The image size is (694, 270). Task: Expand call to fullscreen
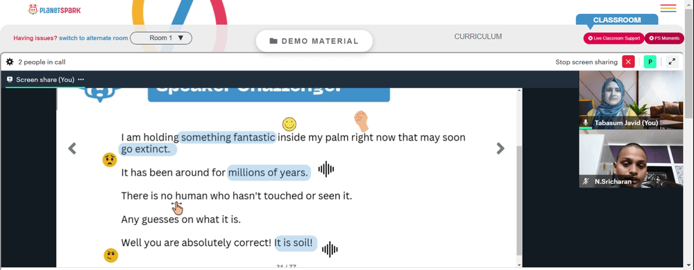point(672,62)
